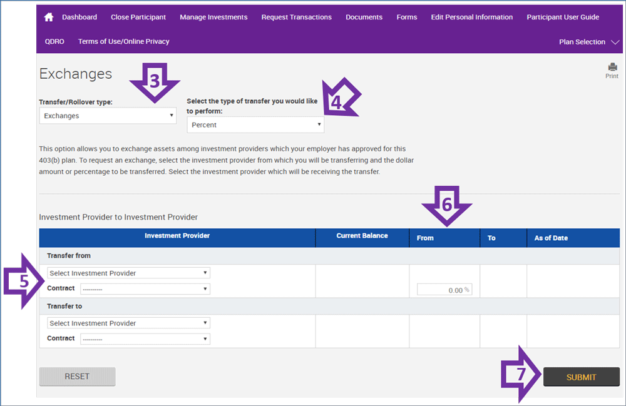Open the Transfer/Rollover type dropdown
This screenshot has width=626, height=406.
click(x=108, y=116)
